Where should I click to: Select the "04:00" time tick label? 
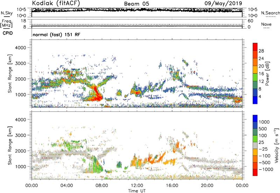pos(66,186)
